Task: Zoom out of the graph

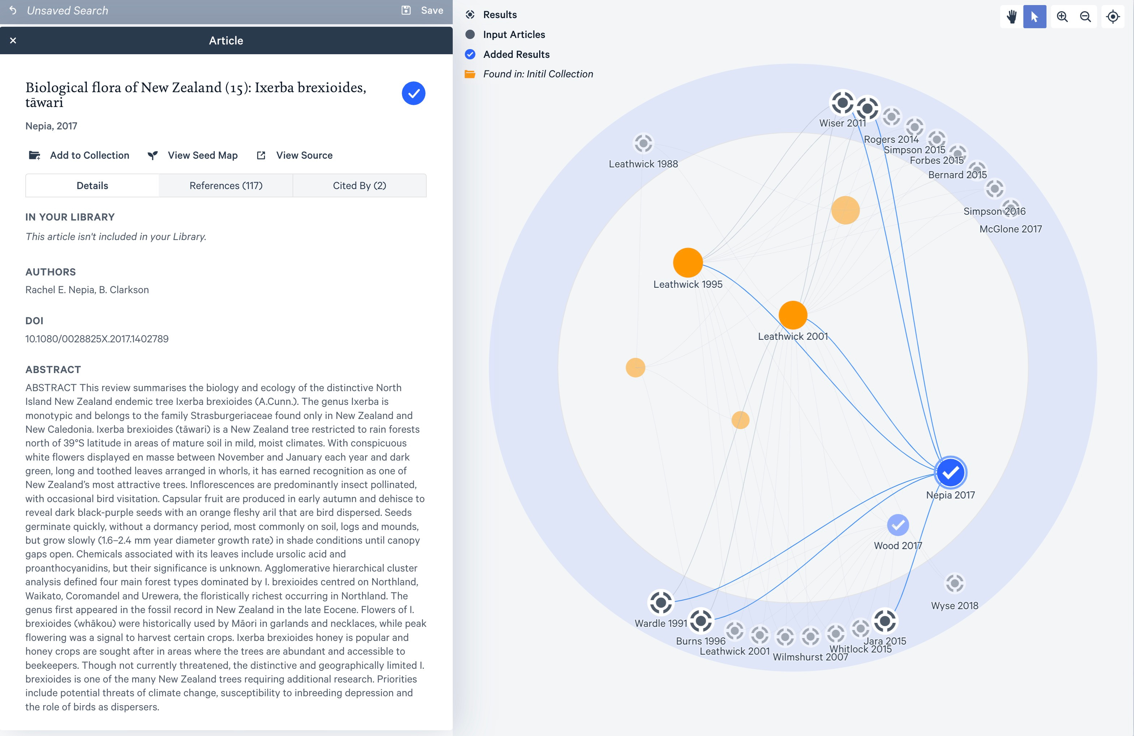Action: click(x=1085, y=17)
